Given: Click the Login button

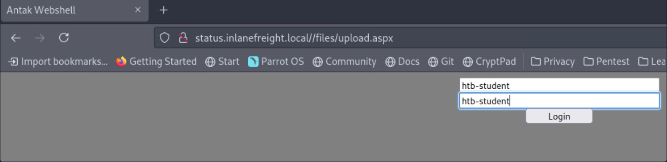Looking at the screenshot, I should pyautogui.click(x=559, y=117).
